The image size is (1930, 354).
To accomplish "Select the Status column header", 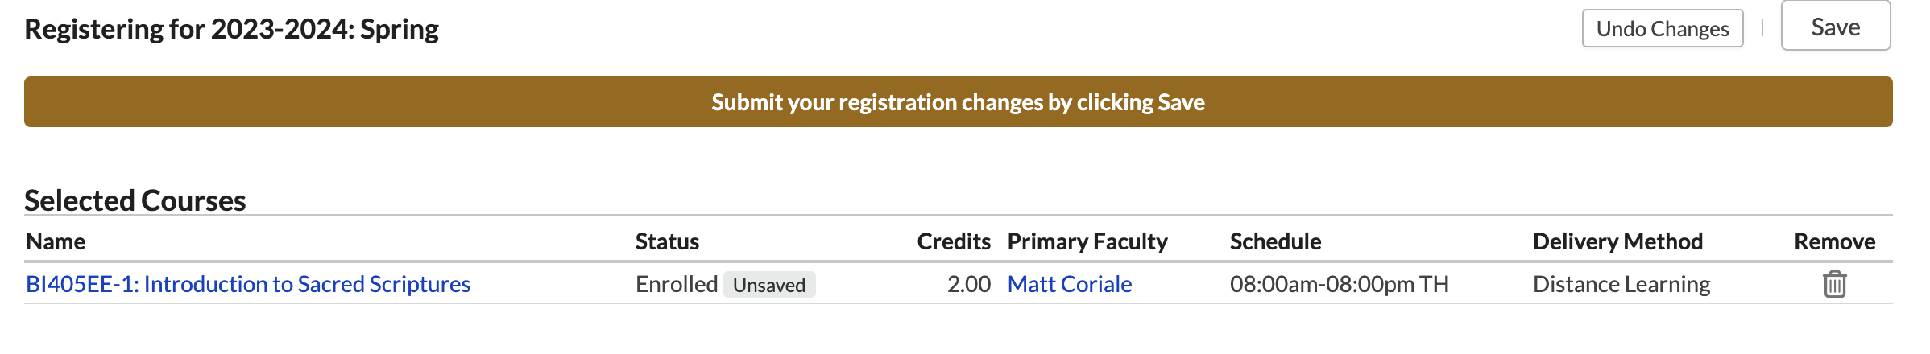I will click(x=667, y=241).
